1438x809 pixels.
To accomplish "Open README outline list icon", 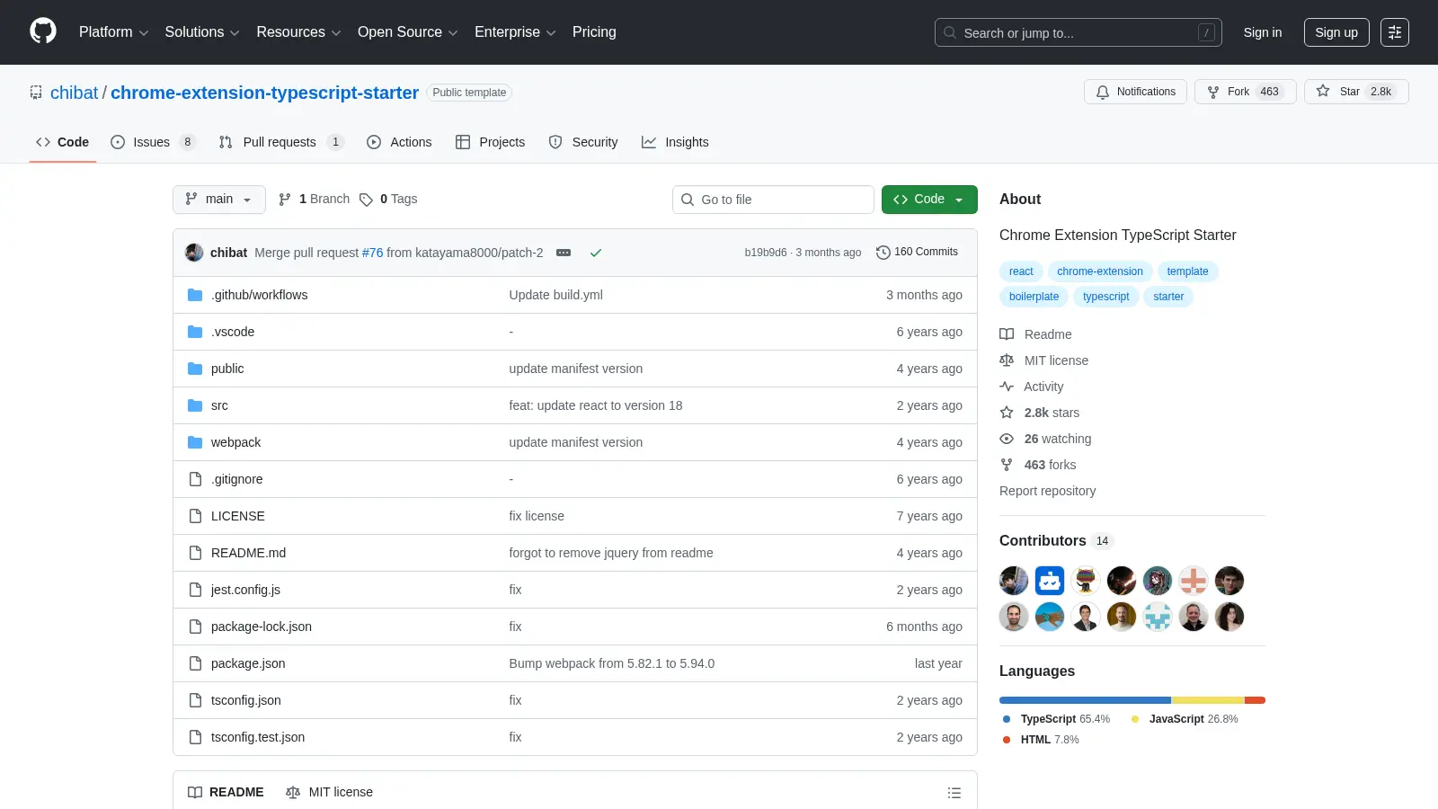I will (x=954, y=793).
